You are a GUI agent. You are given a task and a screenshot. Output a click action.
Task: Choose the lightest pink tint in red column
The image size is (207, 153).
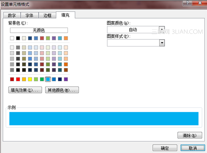click(x=42, y=47)
